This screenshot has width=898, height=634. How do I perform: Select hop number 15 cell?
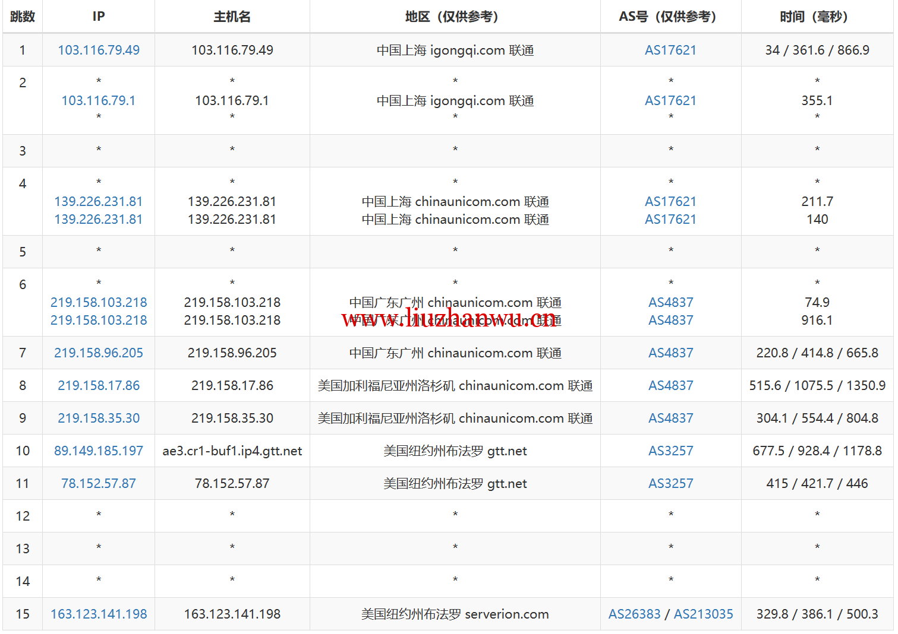click(23, 614)
